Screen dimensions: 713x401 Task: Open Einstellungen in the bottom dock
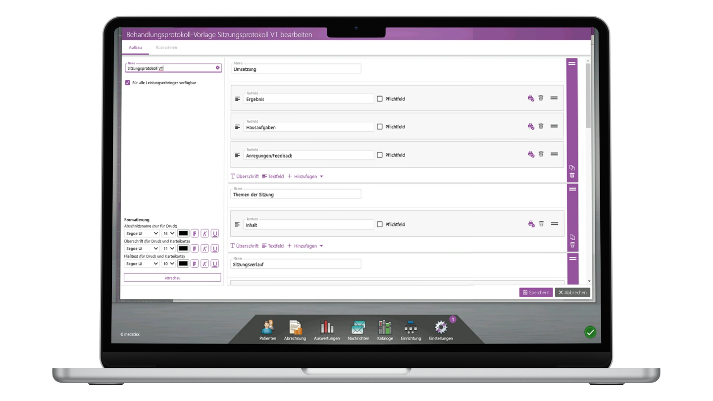(441, 330)
